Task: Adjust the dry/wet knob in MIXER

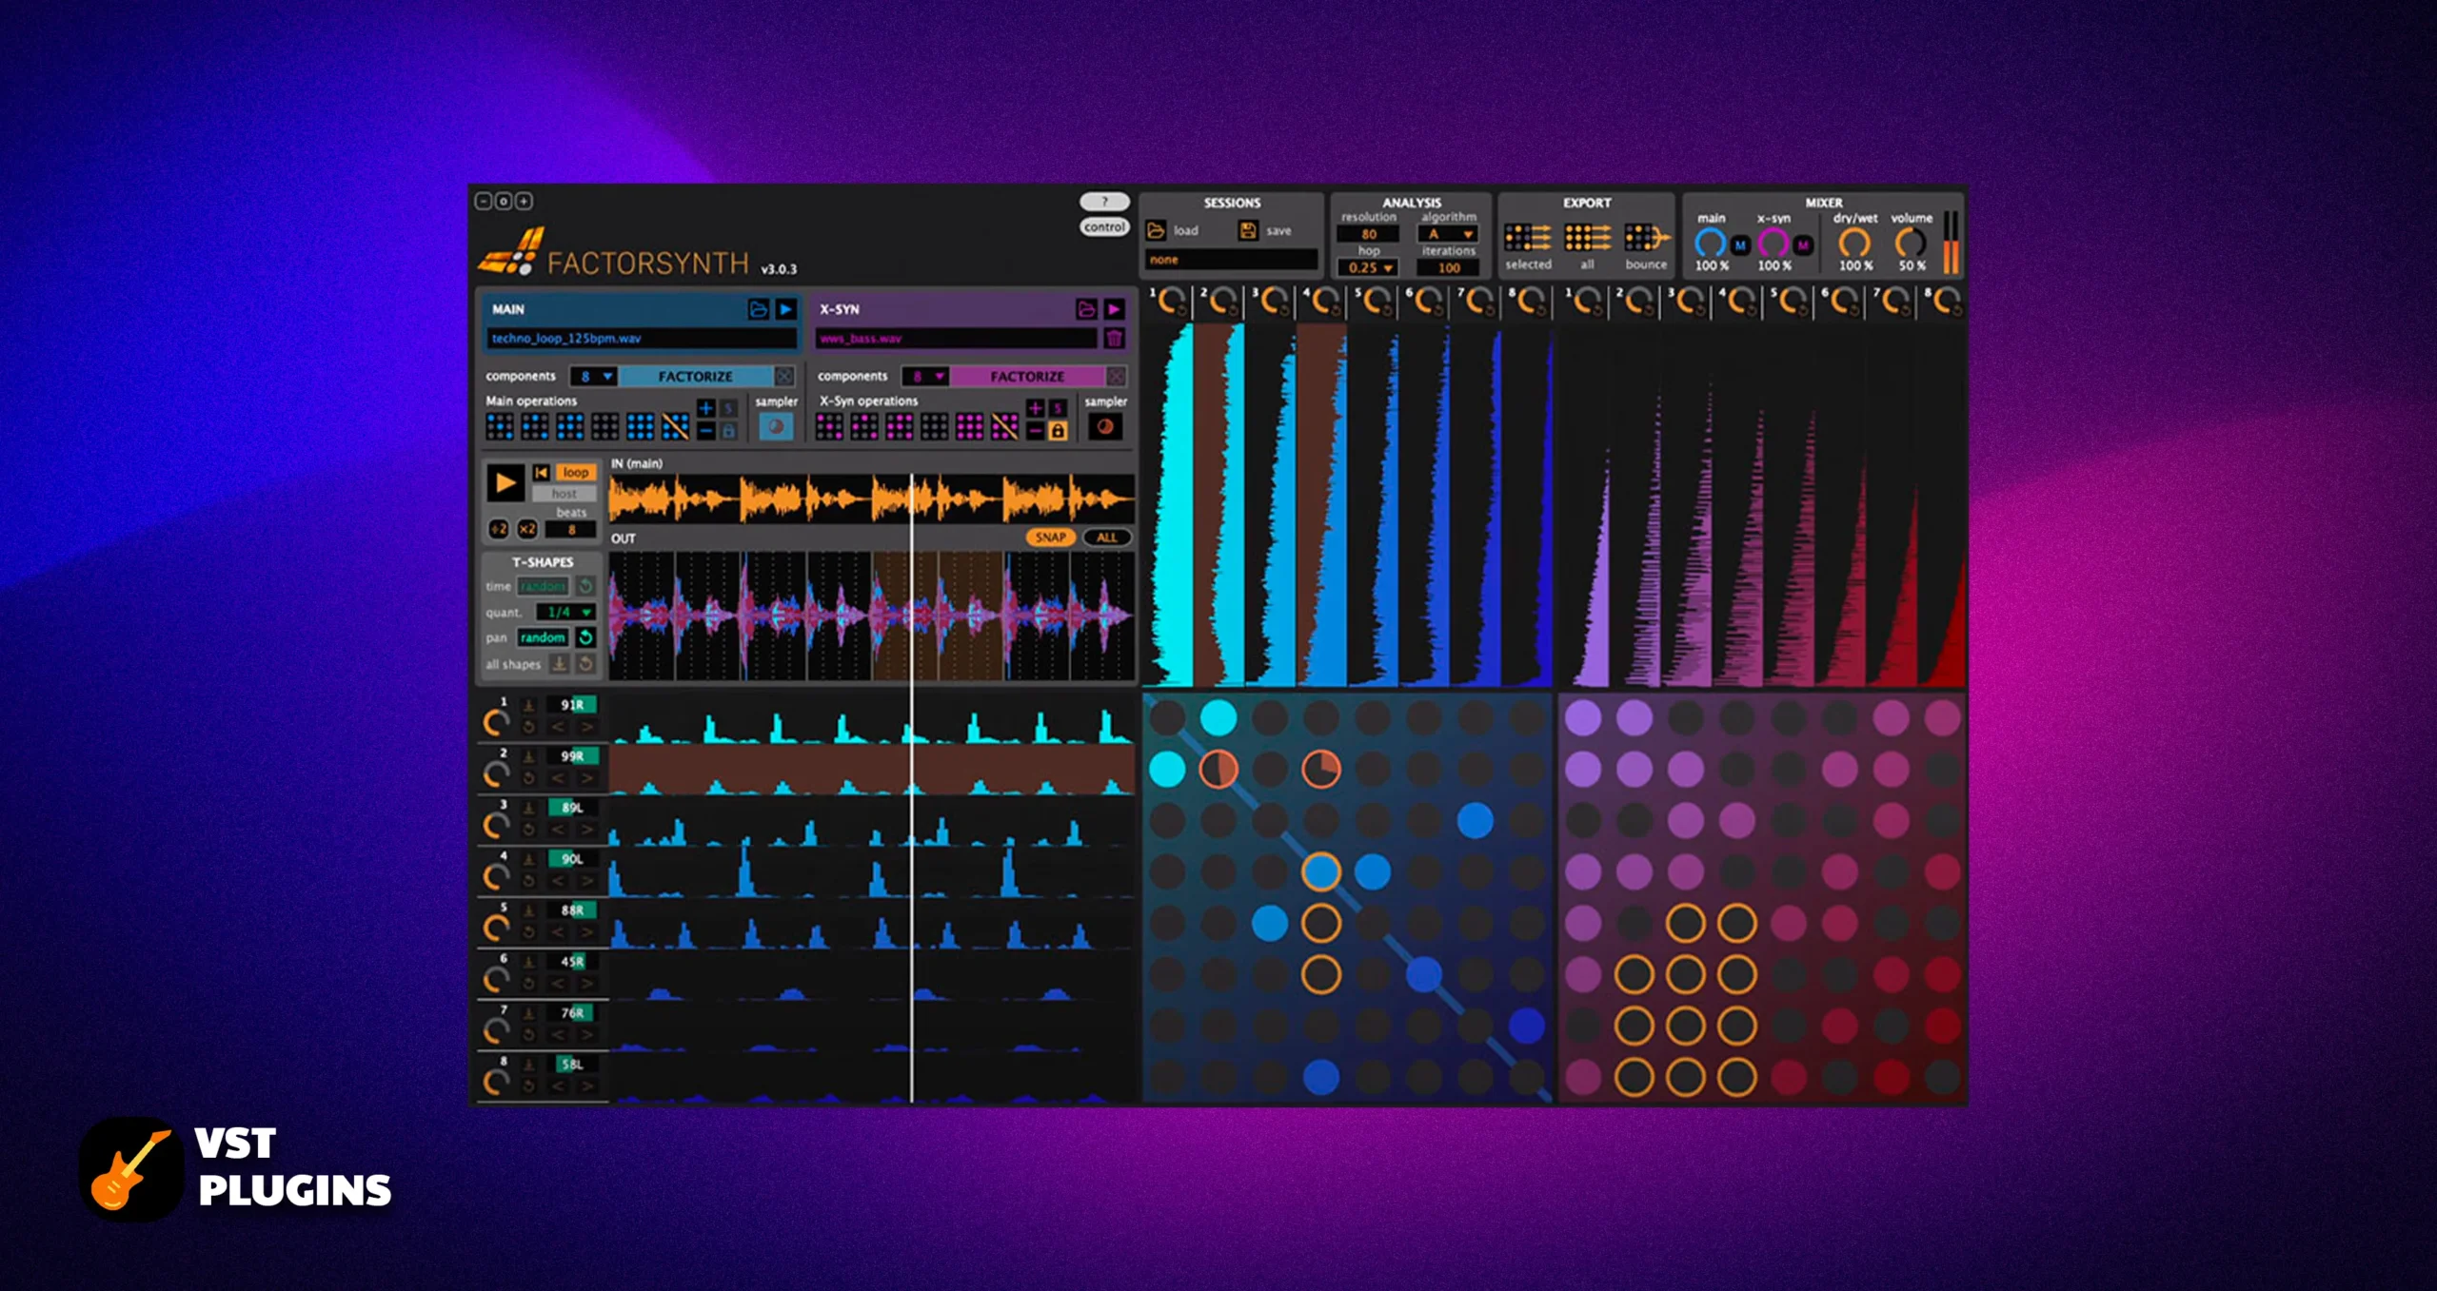Action: coord(1853,244)
